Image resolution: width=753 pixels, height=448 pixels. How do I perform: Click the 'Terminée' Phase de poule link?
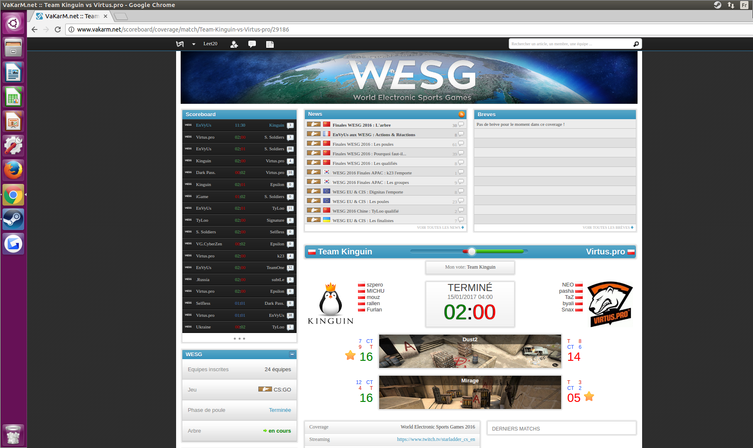tap(280, 410)
